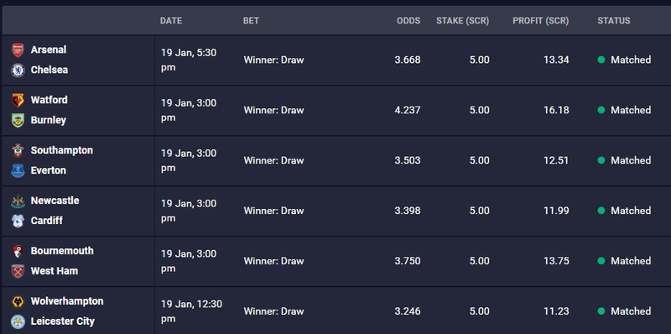
Task: Open the Wolverhampton team name link
Action: point(67,301)
